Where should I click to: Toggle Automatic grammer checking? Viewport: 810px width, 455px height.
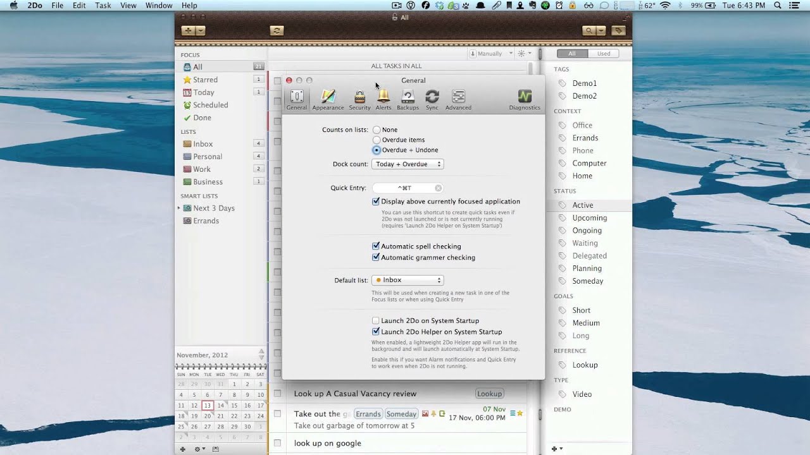click(x=376, y=257)
